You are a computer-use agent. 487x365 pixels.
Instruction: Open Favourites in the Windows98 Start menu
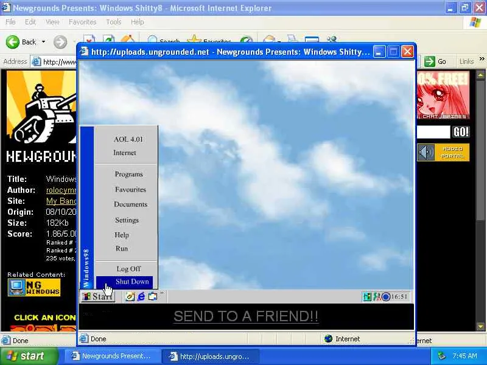point(130,189)
